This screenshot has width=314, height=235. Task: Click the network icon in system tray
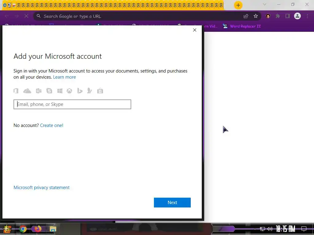(262, 229)
